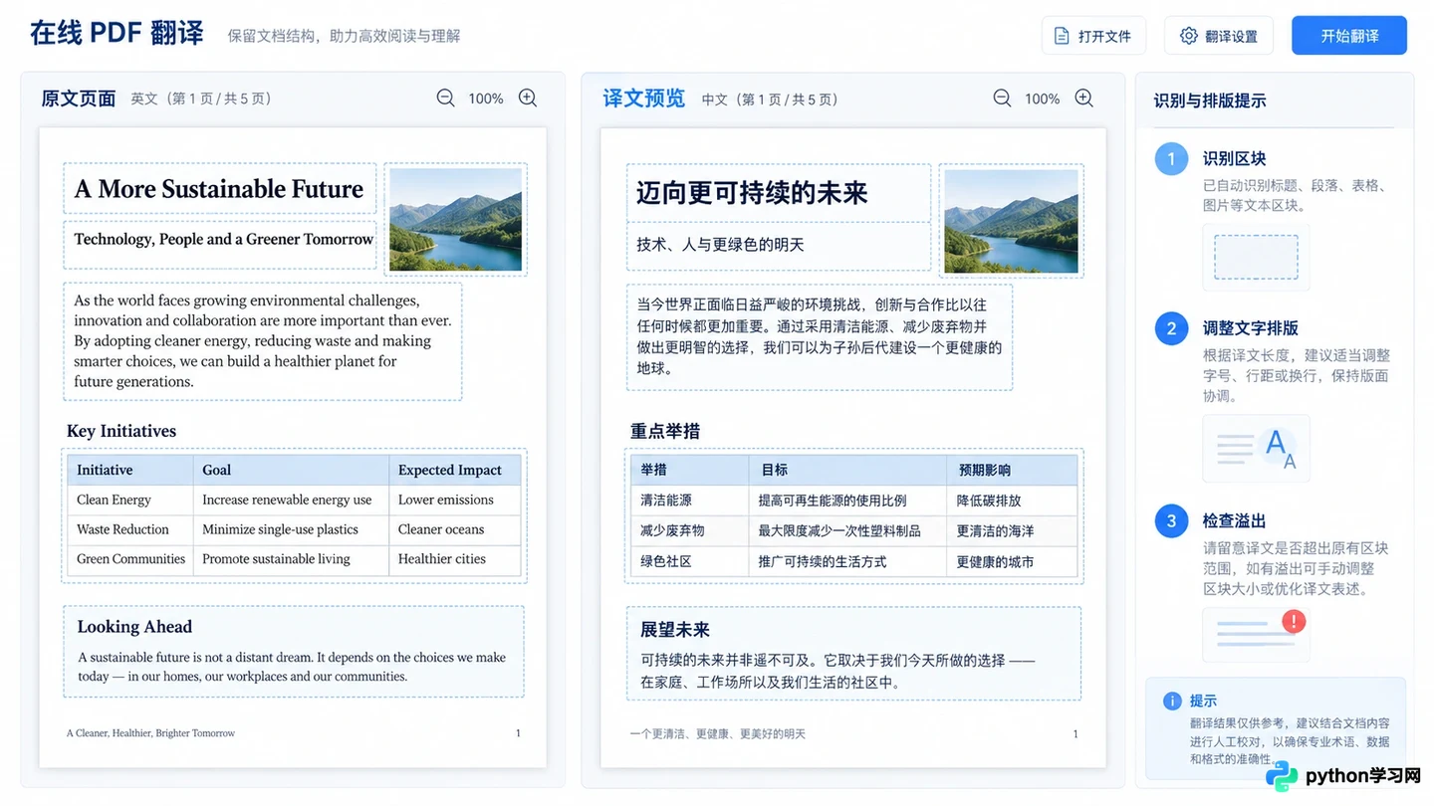This screenshot has width=1434, height=806.
Task: Click the "重点举措" heading
Action: coord(665,431)
